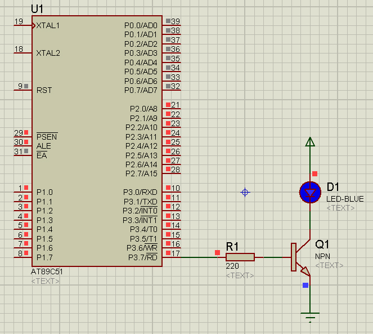
Task: Click the red logic indicator left of R1
Action: click(217, 252)
